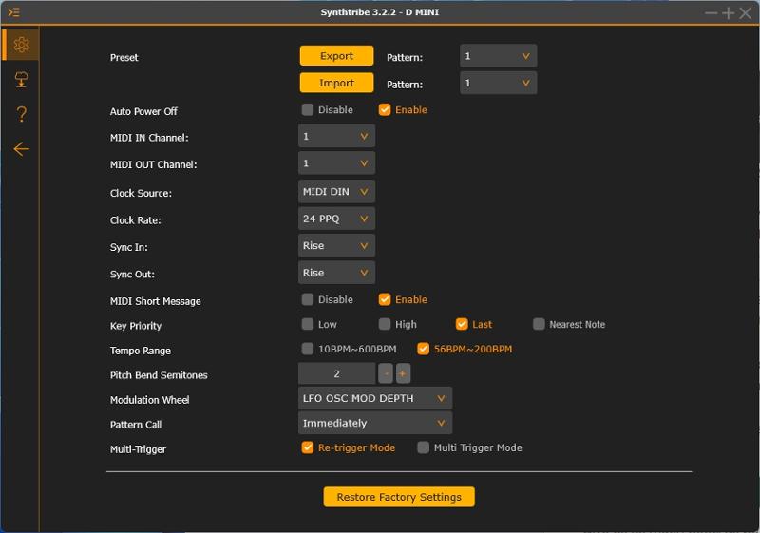Enable Multi Trigger Mode checkbox
Screen dimensions: 760x533
[423, 447]
